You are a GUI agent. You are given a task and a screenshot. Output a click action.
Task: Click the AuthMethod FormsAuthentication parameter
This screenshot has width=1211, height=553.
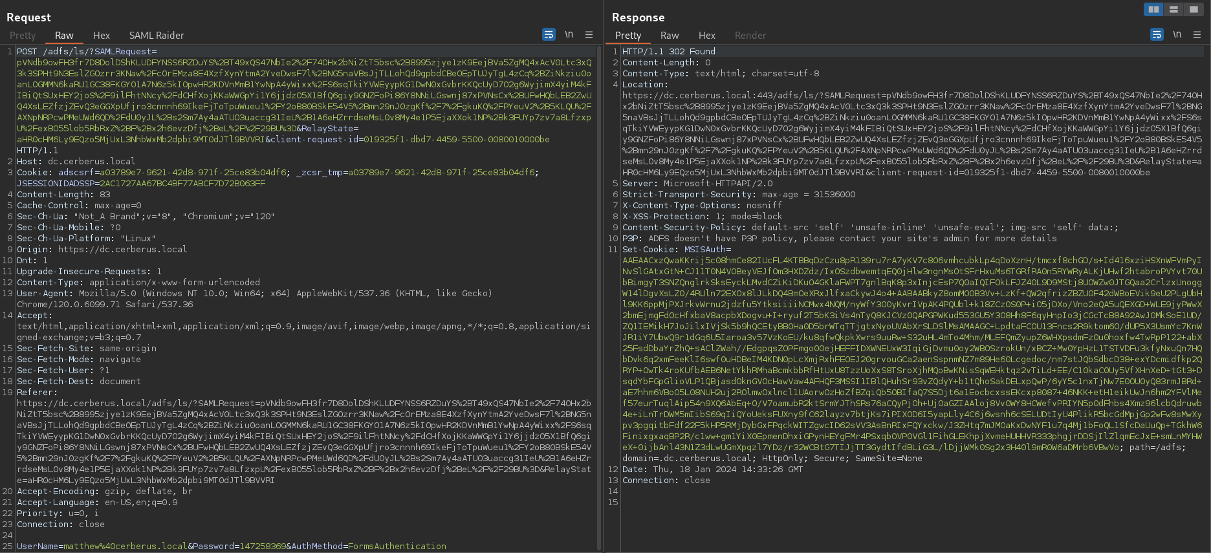pos(369,547)
